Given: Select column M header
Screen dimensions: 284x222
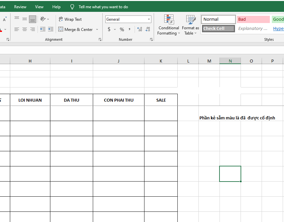Looking at the screenshot, I should pos(209,61).
